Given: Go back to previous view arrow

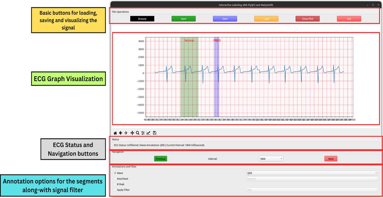Looking at the screenshot, I should [x=121, y=133].
